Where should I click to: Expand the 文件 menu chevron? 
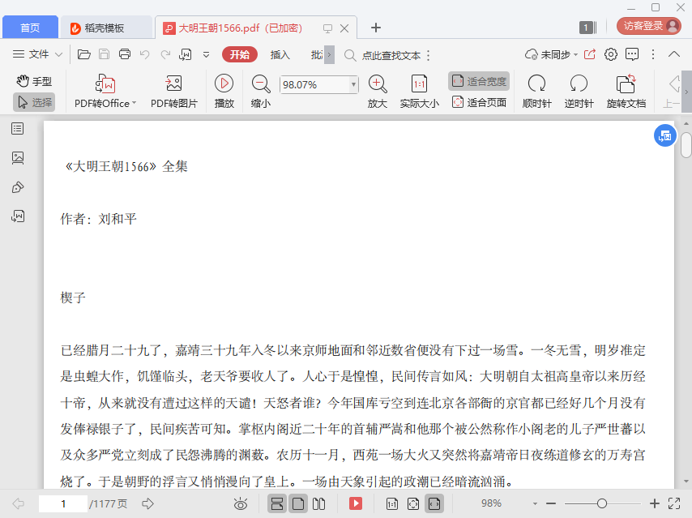pyautogui.click(x=58, y=55)
